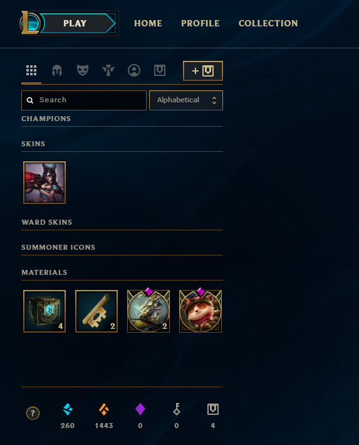Select the Hextech chest material
This screenshot has width=359, height=445.
coord(44,311)
